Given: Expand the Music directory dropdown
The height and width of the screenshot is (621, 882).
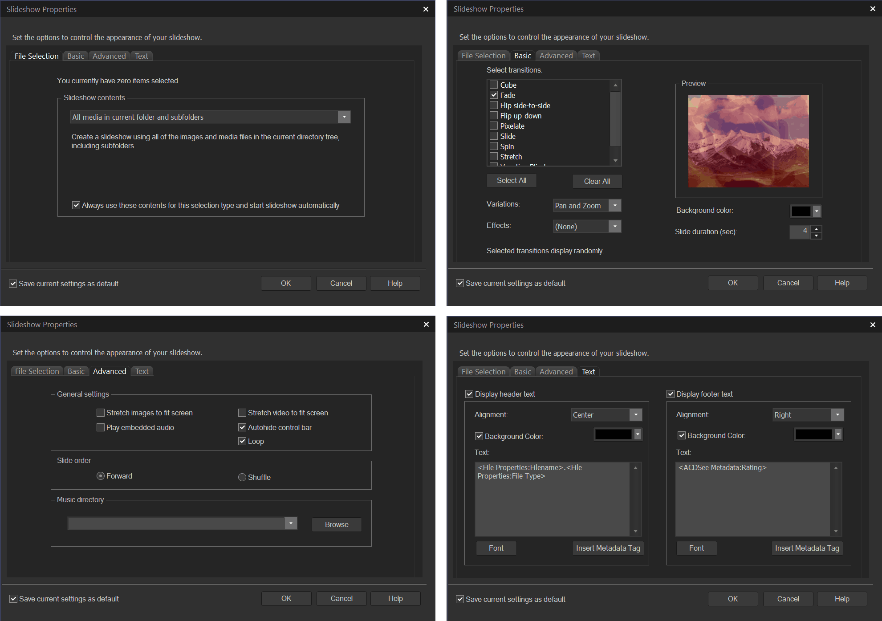Looking at the screenshot, I should coord(291,523).
